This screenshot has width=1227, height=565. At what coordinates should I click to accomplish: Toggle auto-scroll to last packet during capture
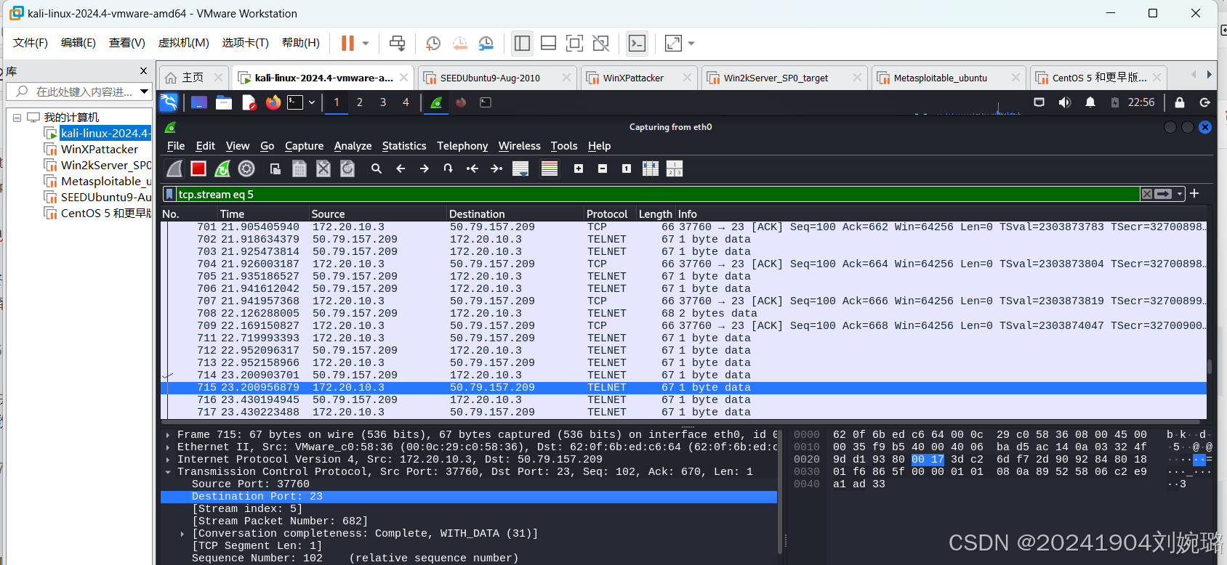pyautogui.click(x=520, y=168)
